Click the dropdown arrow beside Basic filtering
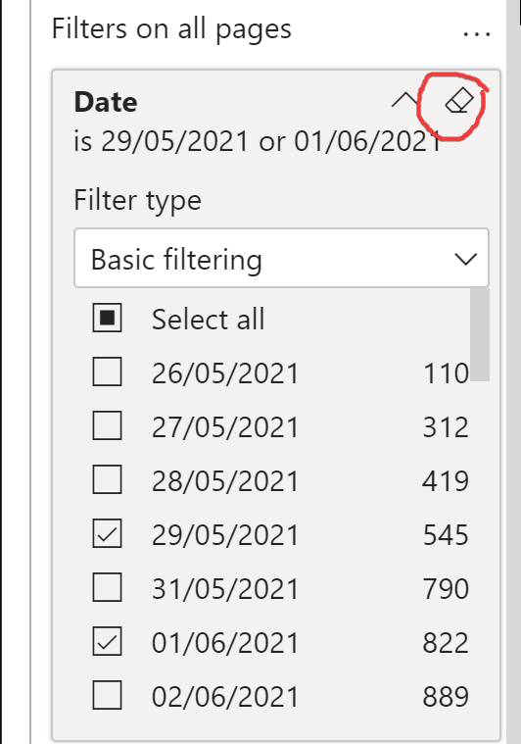Viewport: 521px width, 744px height. 465,259
